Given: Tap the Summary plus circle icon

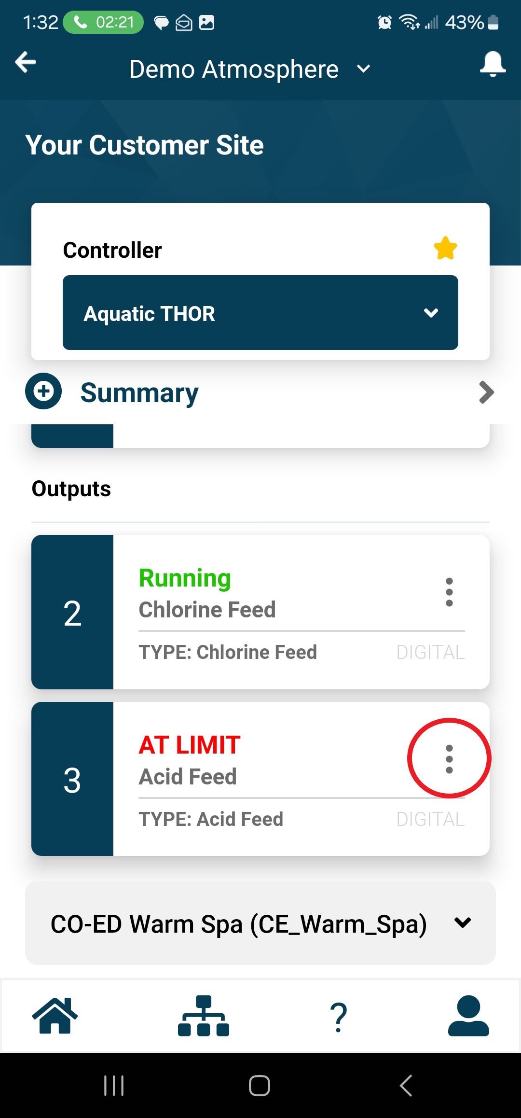Looking at the screenshot, I should [x=43, y=391].
